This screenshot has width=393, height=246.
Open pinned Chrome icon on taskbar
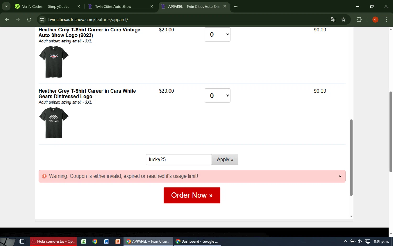95,241
